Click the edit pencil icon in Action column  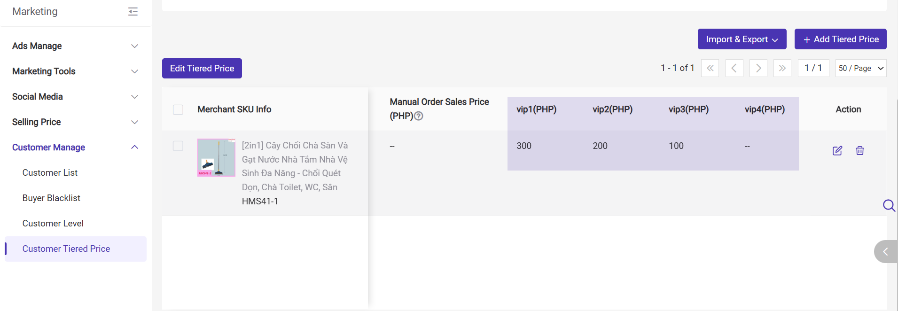(837, 151)
